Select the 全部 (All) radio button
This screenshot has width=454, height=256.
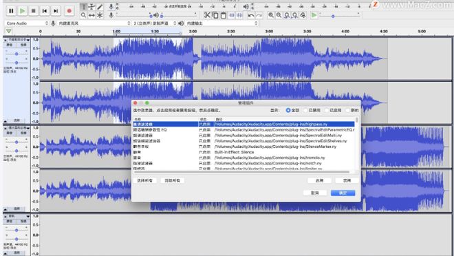tap(288, 110)
